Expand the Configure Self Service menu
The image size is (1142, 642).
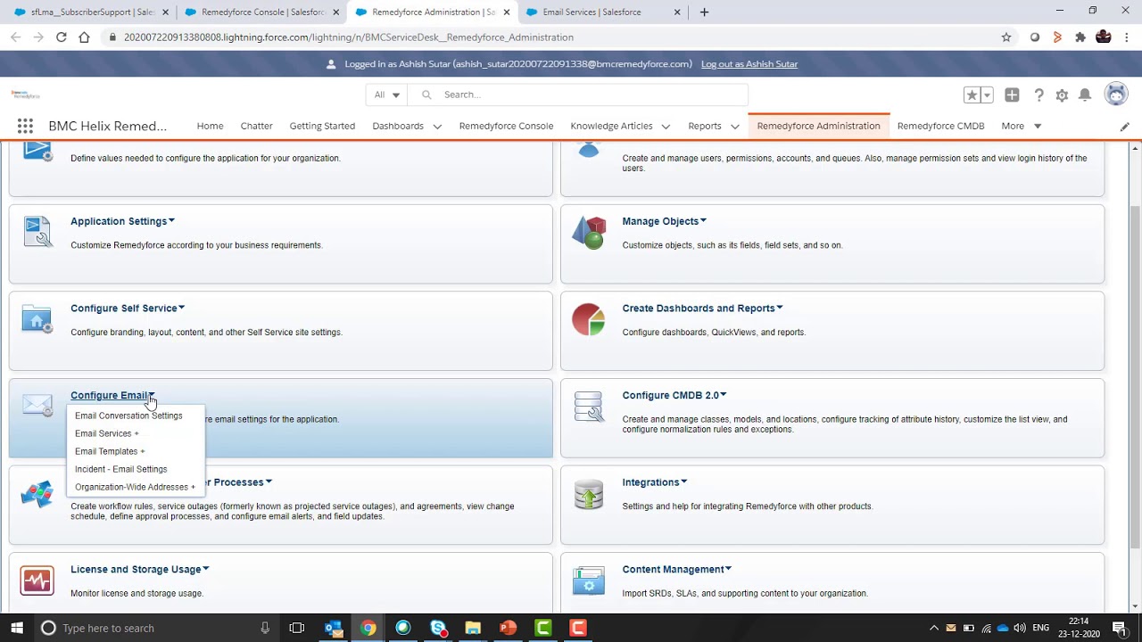tap(181, 308)
